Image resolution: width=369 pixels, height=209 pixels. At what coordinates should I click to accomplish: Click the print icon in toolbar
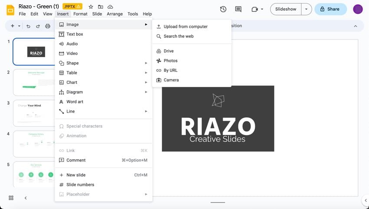(48, 26)
